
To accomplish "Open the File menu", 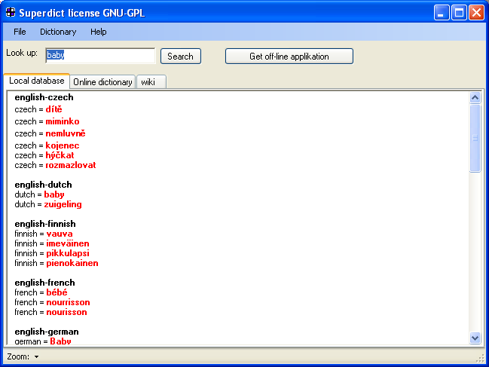I will (x=20, y=32).
